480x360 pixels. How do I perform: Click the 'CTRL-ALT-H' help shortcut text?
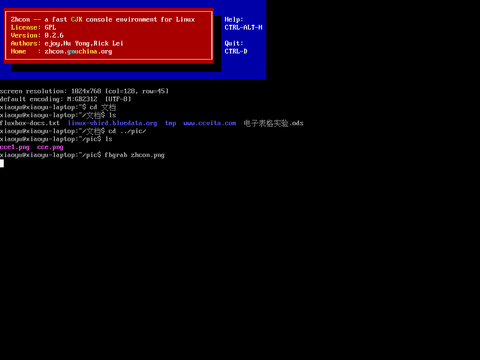point(243,28)
